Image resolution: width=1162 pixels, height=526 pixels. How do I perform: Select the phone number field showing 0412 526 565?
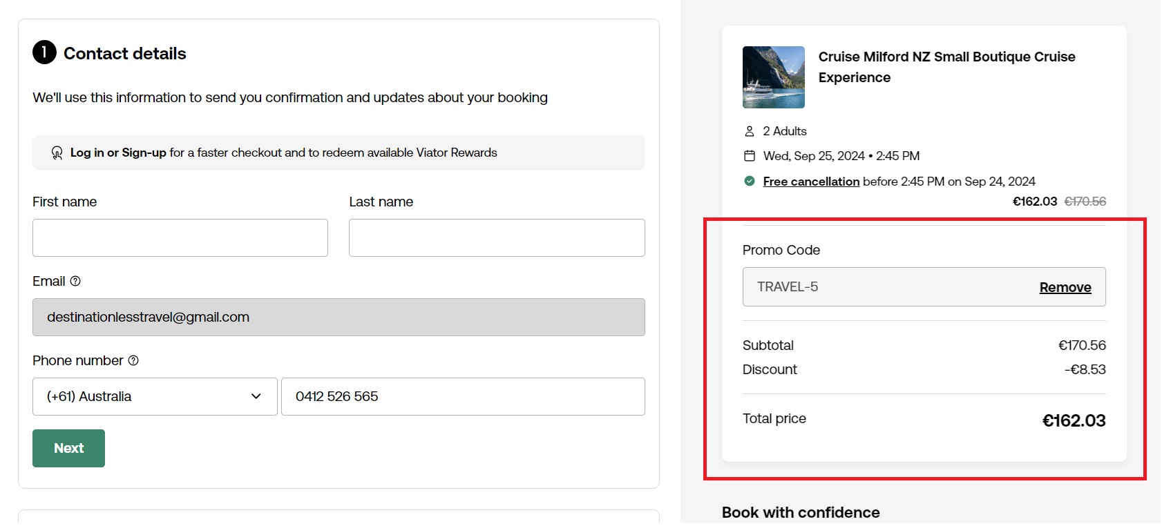[463, 396]
